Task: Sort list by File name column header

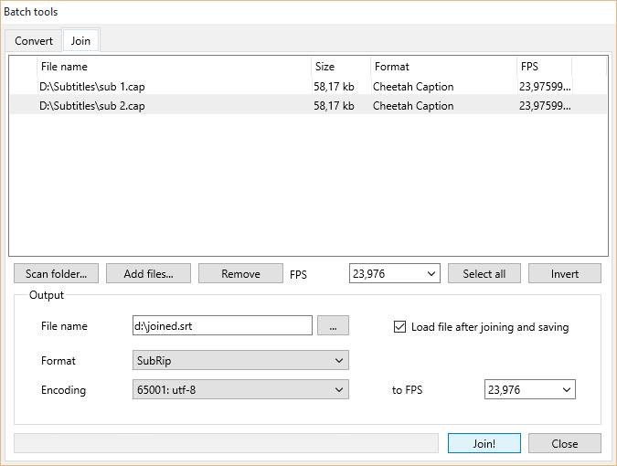Action: tap(174, 67)
